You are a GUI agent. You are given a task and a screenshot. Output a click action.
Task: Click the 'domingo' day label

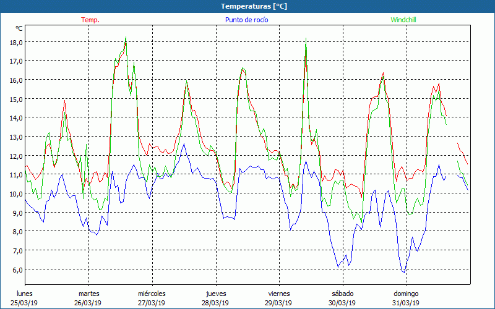click(x=406, y=294)
